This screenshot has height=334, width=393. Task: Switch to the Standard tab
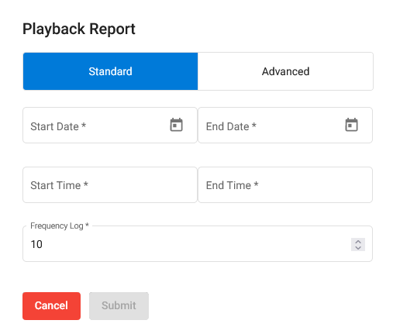click(x=110, y=71)
